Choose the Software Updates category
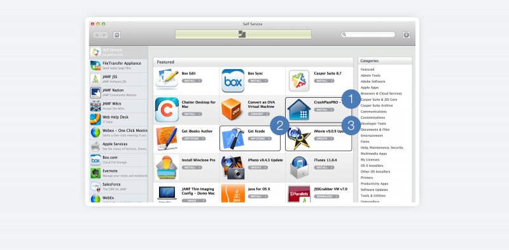Viewport: 509px width, 250px height. pos(374,190)
